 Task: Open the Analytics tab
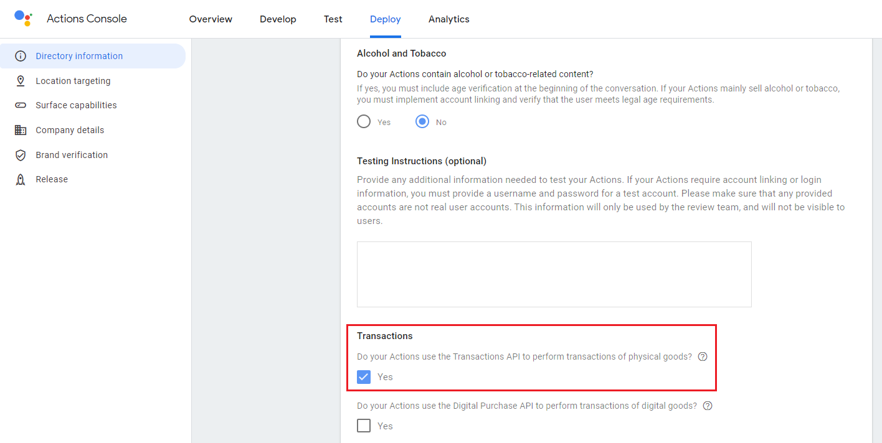(x=448, y=19)
